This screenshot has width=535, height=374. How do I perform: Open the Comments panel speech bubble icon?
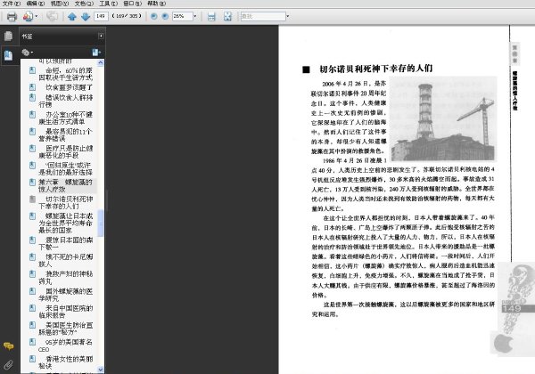[x=9, y=346]
